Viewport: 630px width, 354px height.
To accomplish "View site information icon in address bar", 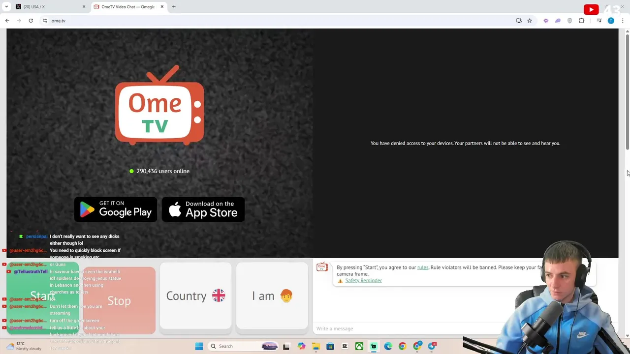I will (45, 21).
